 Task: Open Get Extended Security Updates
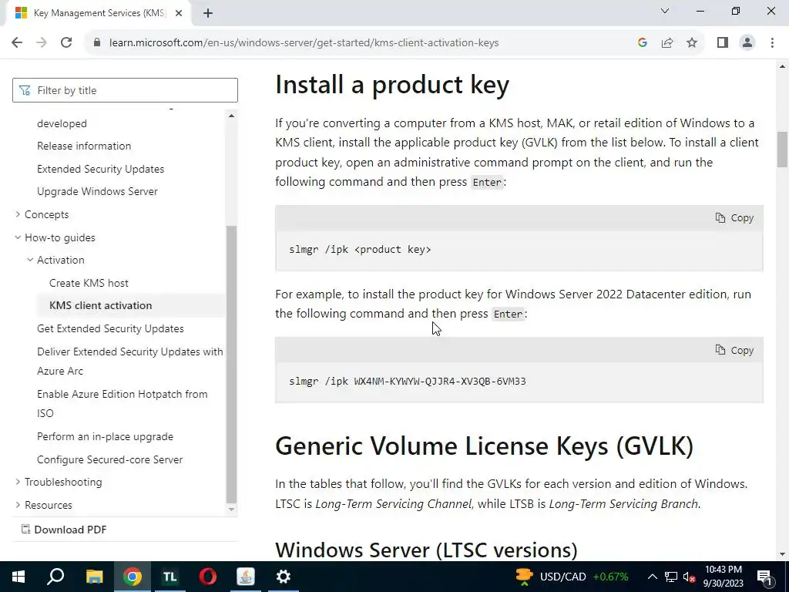(x=110, y=328)
